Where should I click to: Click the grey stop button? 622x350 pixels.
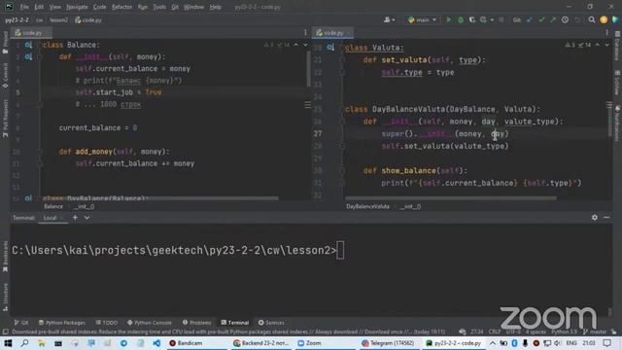click(x=501, y=19)
